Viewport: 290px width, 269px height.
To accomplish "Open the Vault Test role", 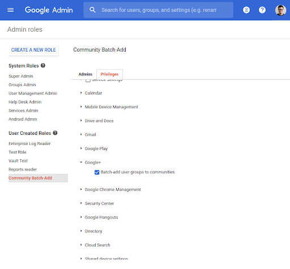I will pyautogui.click(x=18, y=161).
